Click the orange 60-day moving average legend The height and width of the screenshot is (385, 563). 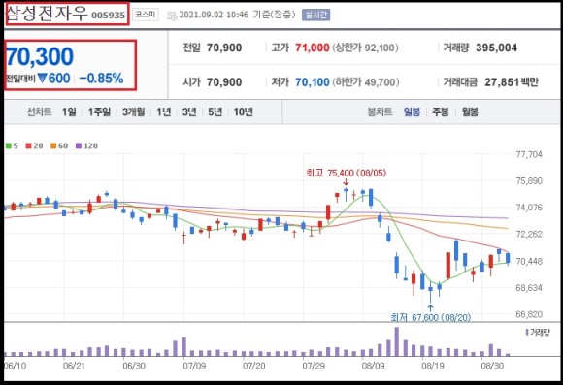point(59,145)
